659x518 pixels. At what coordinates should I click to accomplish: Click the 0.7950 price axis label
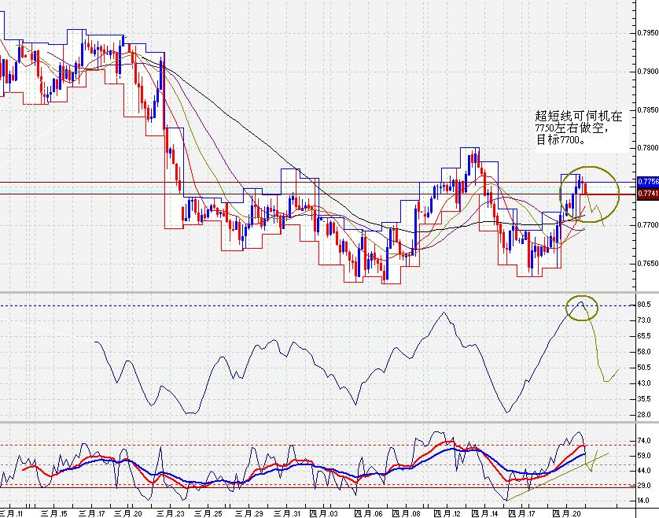pyautogui.click(x=648, y=33)
